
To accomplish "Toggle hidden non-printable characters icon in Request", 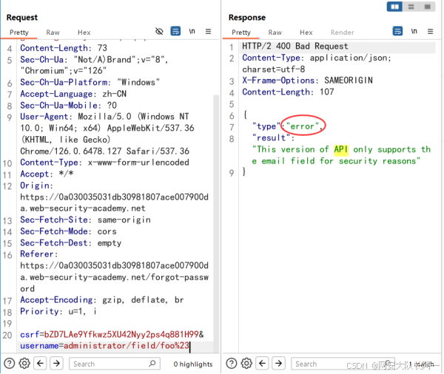I will [159, 32].
